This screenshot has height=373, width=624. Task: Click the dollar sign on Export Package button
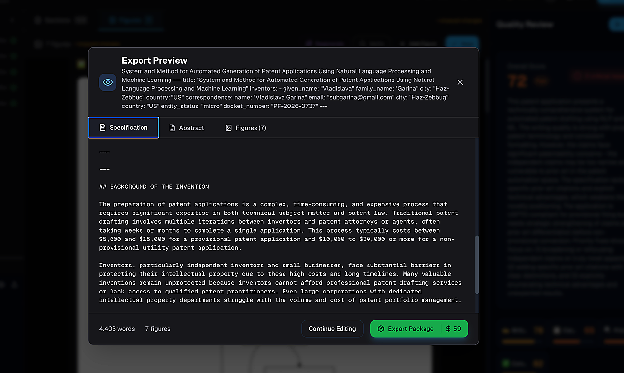point(448,329)
